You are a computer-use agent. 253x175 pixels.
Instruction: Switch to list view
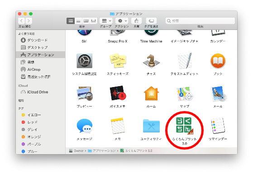[x=78, y=21]
